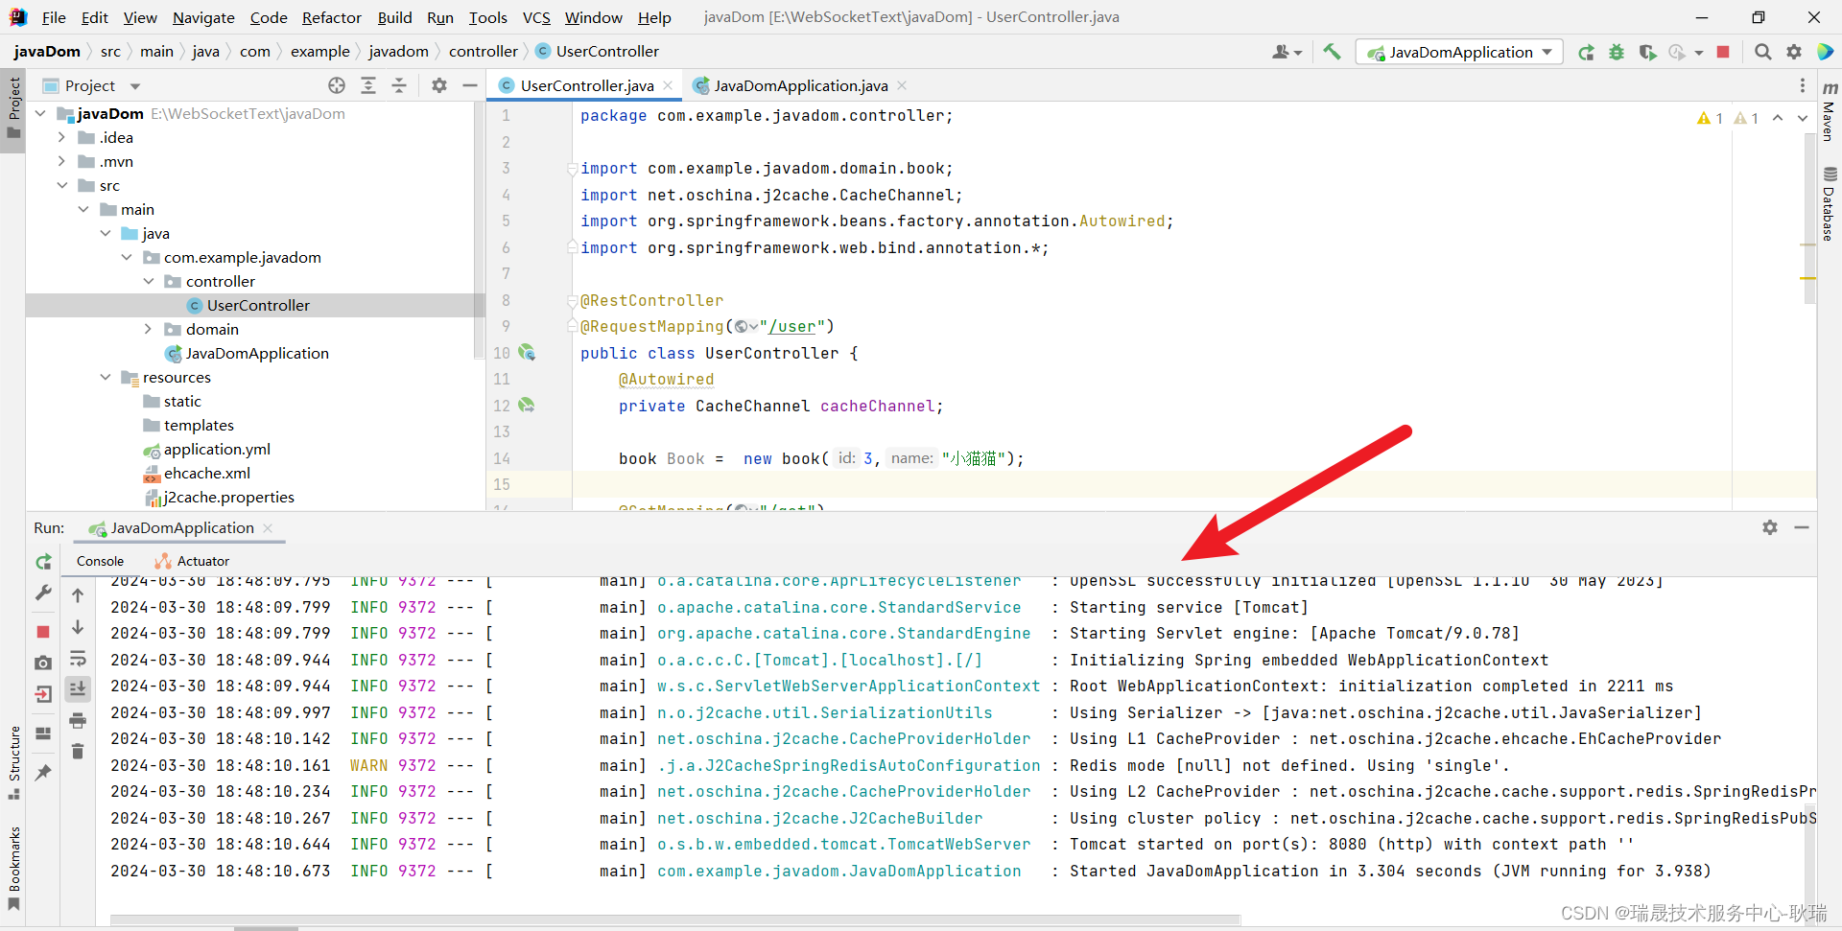Click the wrench icon in Run panel
Screen dimensions: 1842x931
pos(43,594)
